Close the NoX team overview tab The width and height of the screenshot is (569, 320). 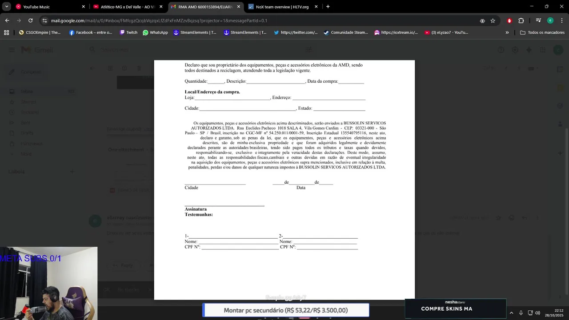click(316, 7)
